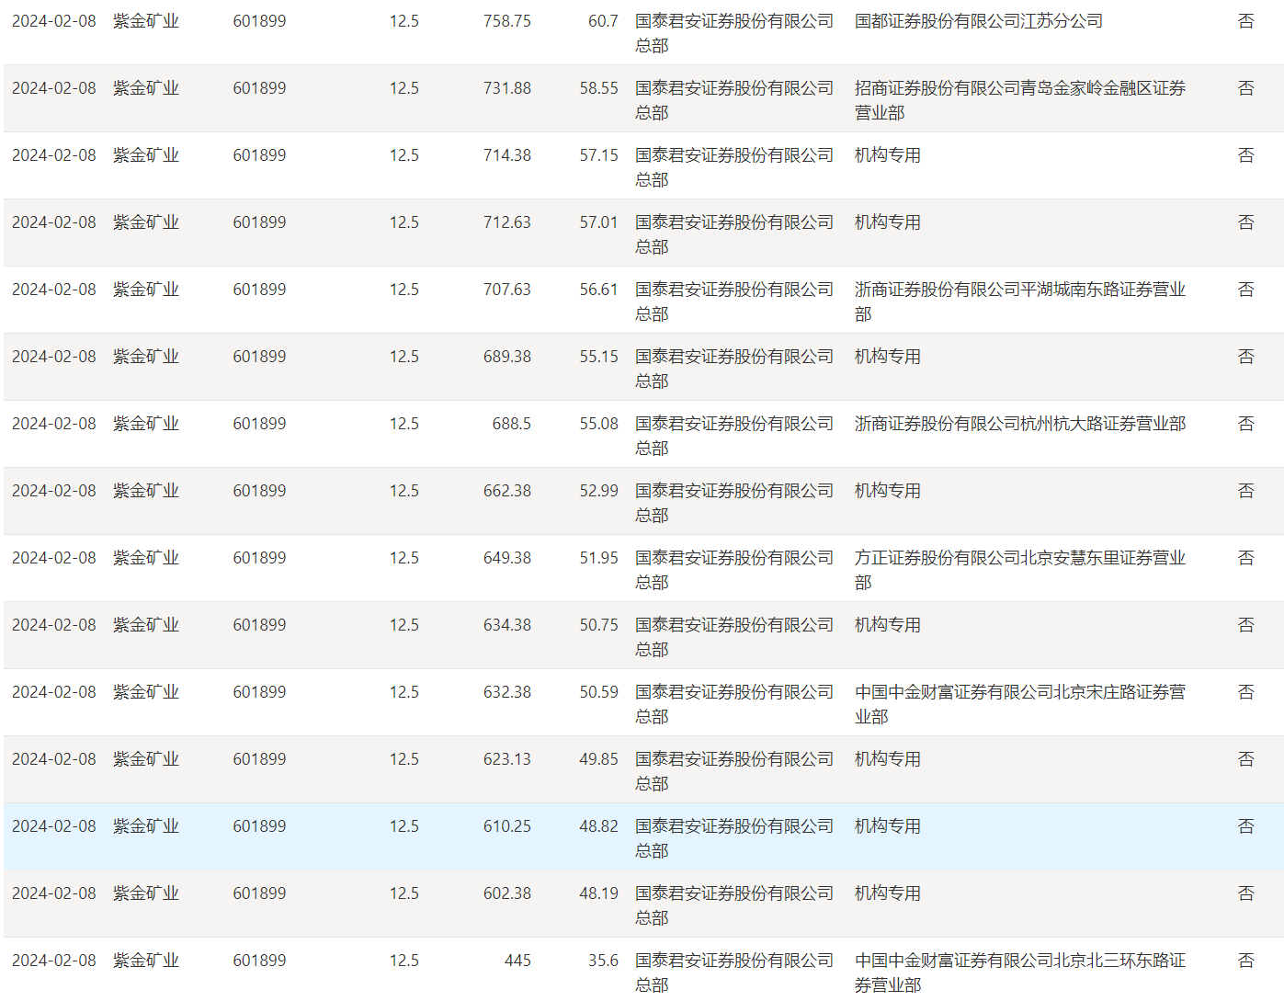Click buyer 方正证券股份有限公司北京安慧东里证券营业部
This screenshot has width=1284, height=1001.
click(x=1020, y=570)
